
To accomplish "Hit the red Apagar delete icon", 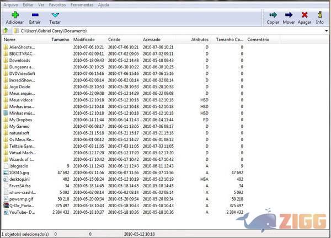I will (x=305, y=15).
